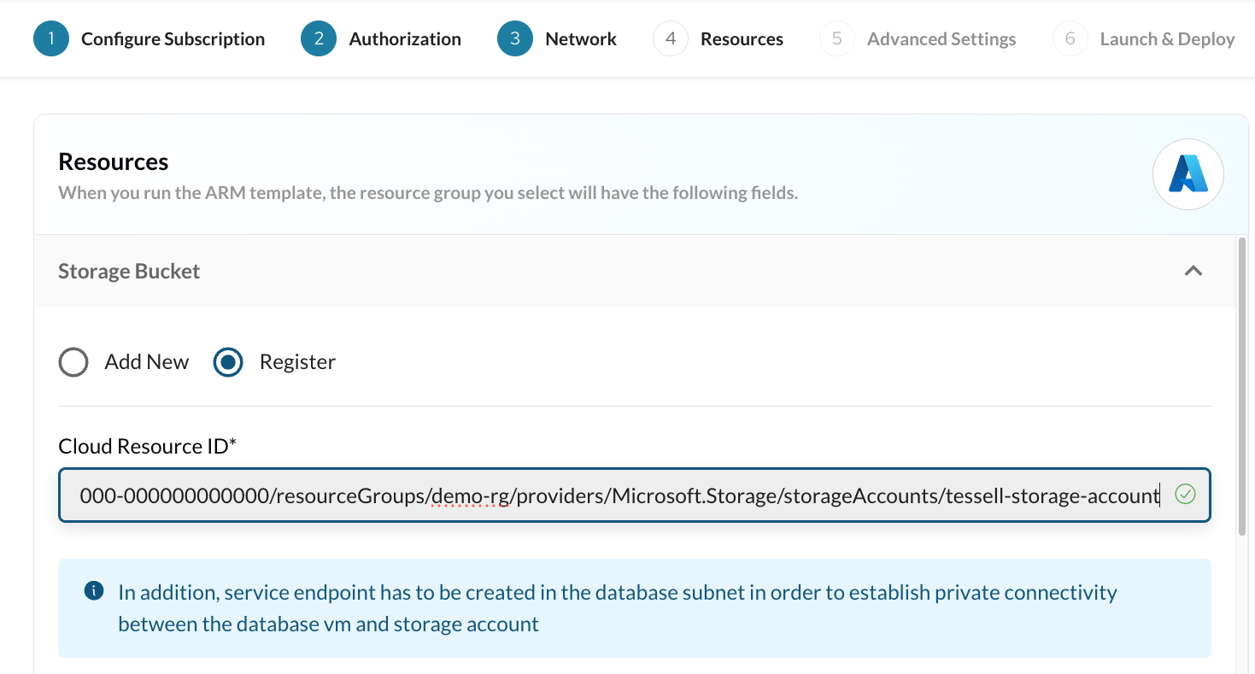Click the info icon in the blue notice
The width and height of the screenshot is (1255, 674).
(94, 591)
